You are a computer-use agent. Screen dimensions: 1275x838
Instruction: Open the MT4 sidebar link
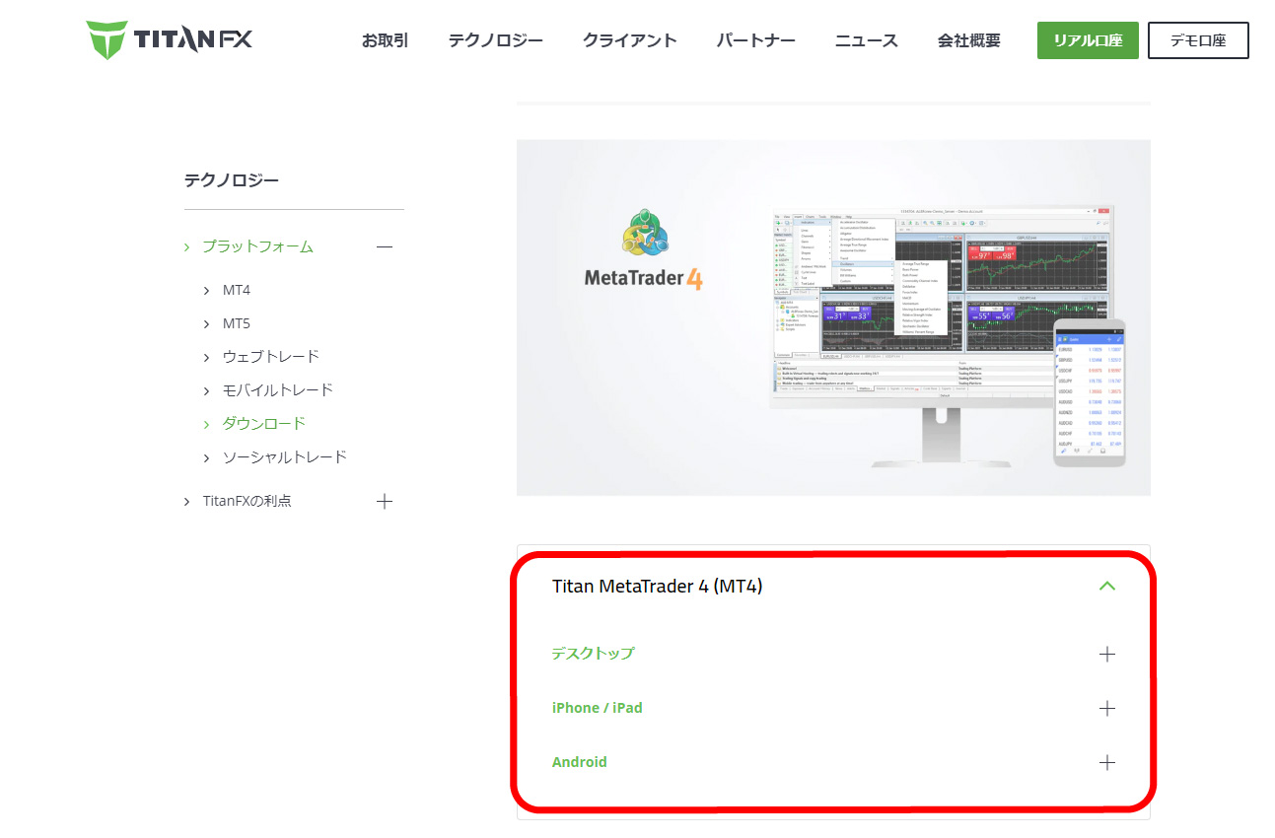(237, 290)
